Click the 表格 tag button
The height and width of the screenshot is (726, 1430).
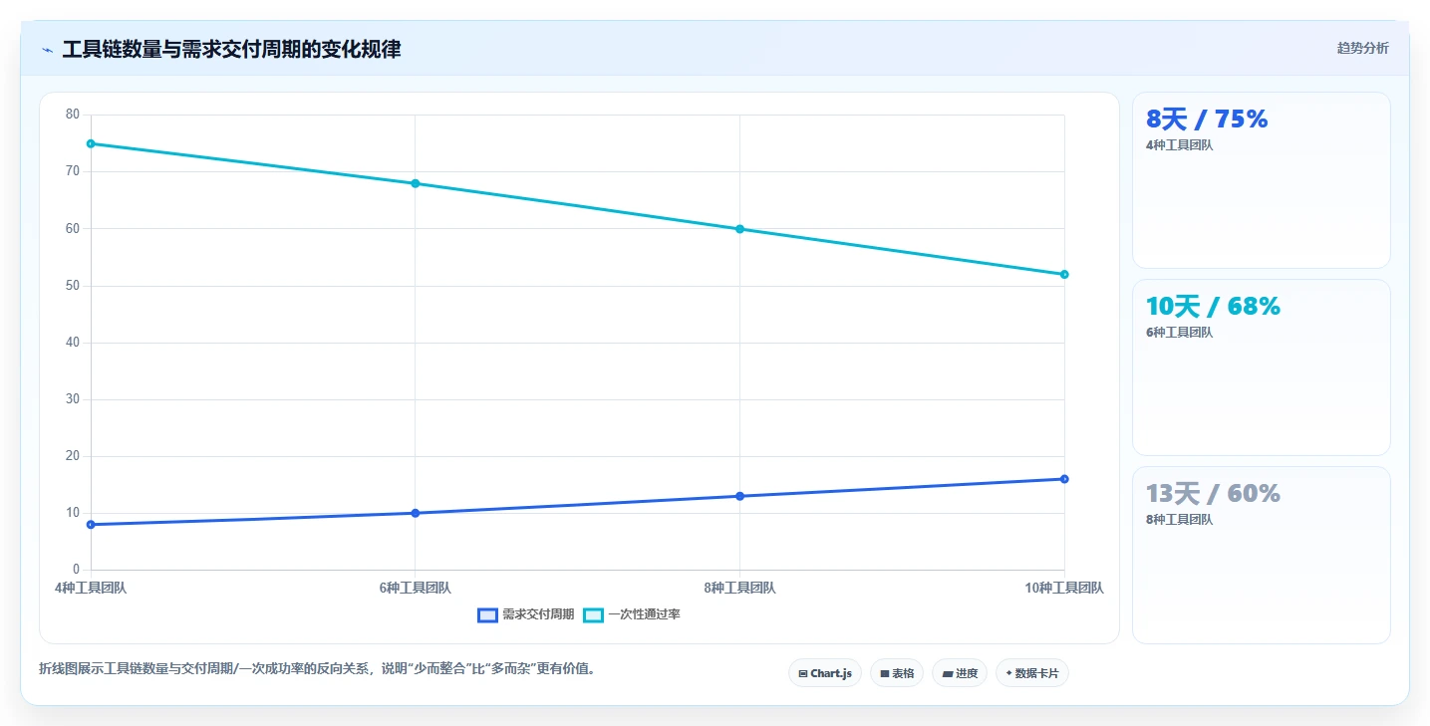pos(897,673)
